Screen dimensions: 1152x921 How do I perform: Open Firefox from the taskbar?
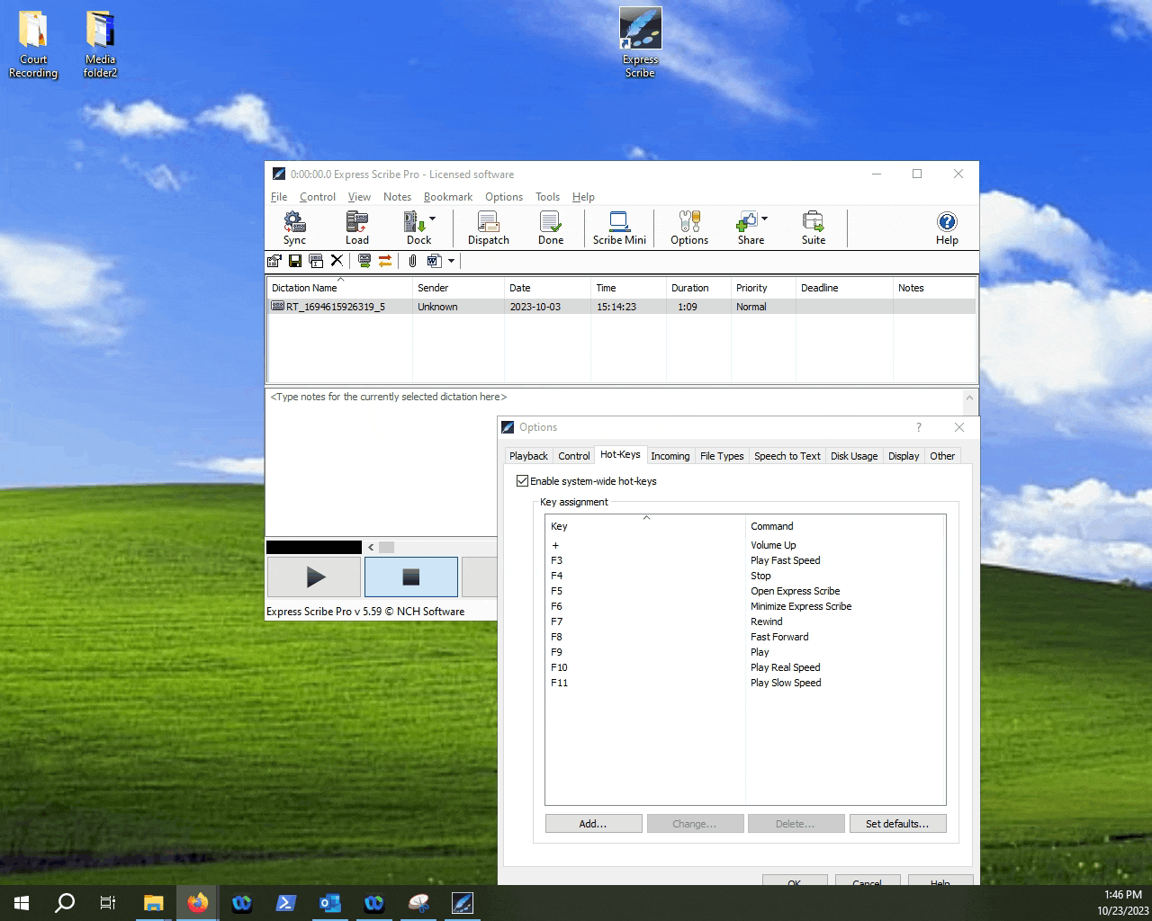coord(197,902)
